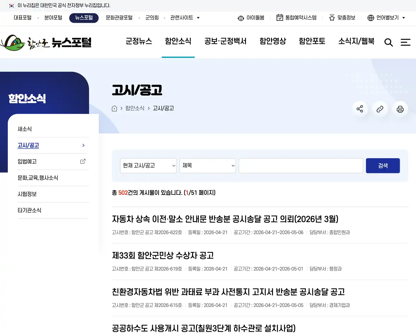This screenshot has width=416, height=333.
Task: Click the home icon in breadcrumb
Action: coord(114,108)
